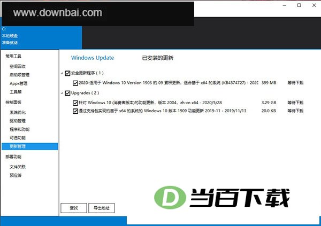Maximize the window
Image resolution: width=321 pixels, height=226 pixels.
click(299, 5)
